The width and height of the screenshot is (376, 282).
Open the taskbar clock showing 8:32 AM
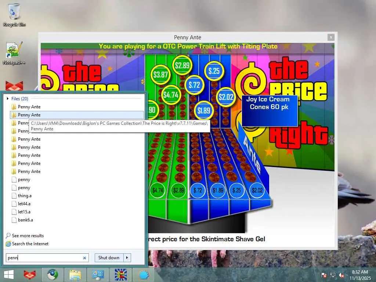coord(360,275)
